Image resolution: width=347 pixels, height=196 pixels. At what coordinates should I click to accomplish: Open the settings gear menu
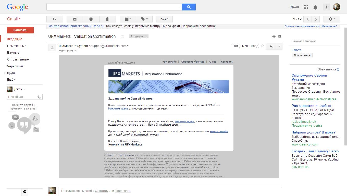point(332,19)
